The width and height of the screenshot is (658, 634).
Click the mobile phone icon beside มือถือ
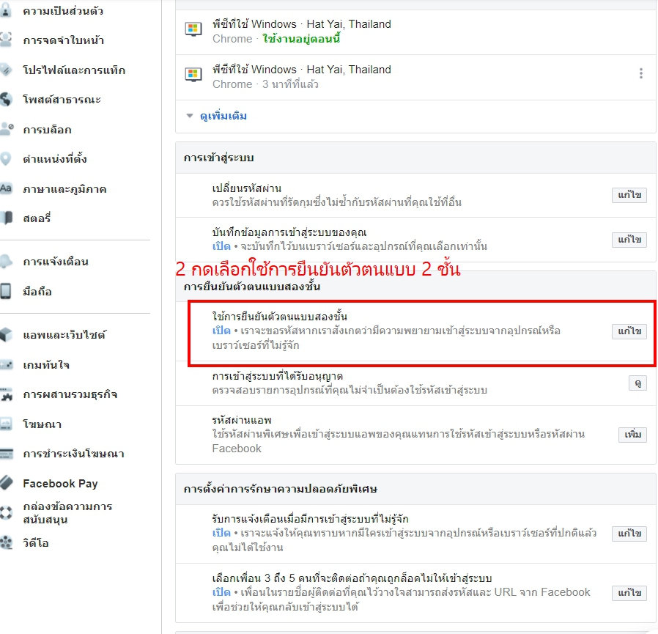(x=6, y=291)
